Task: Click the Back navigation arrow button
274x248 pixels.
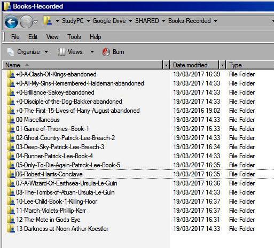Action: (11, 22)
